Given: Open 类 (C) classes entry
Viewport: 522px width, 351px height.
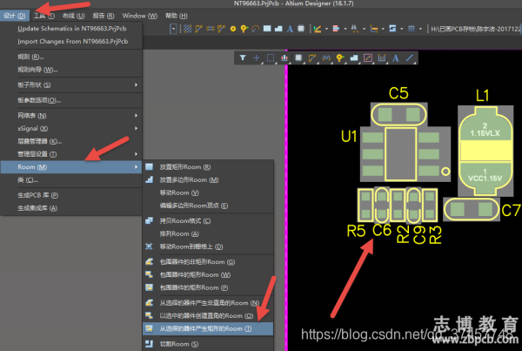Looking at the screenshot, I should tap(71, 180).
